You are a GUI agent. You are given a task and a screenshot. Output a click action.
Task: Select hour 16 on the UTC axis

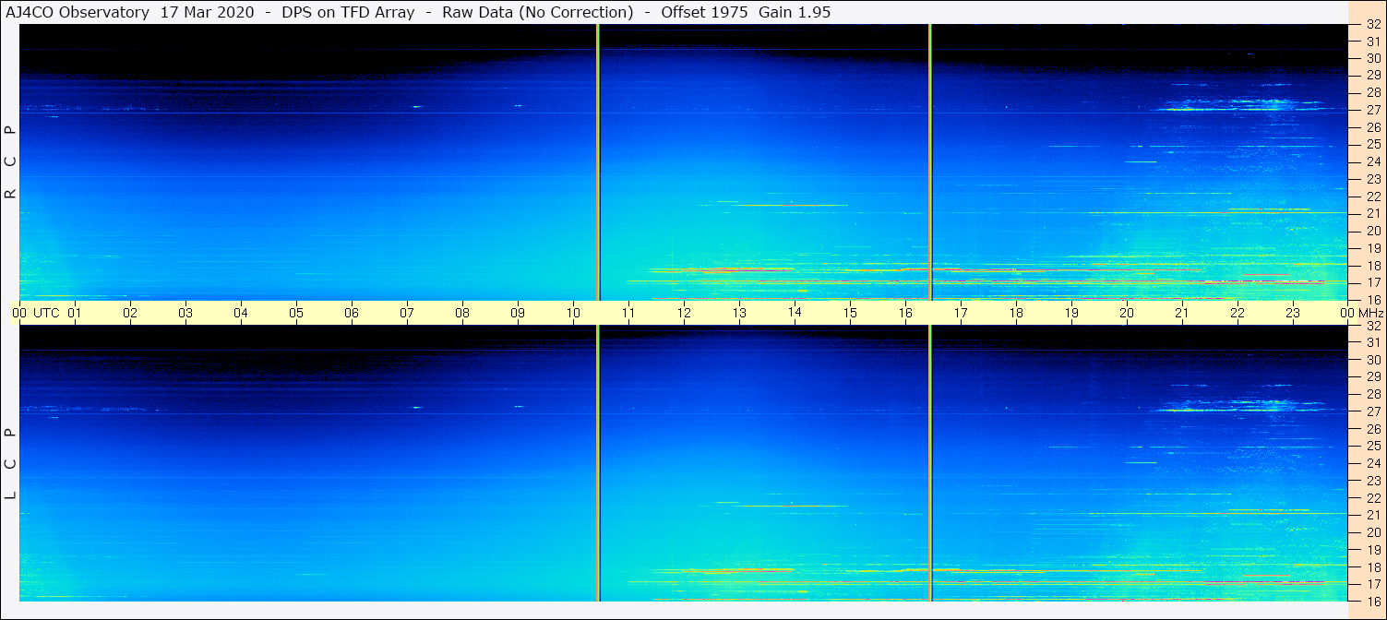click(x=905, y=313)
